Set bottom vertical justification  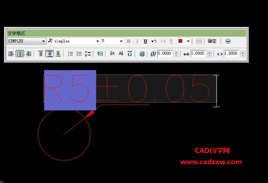58,54
